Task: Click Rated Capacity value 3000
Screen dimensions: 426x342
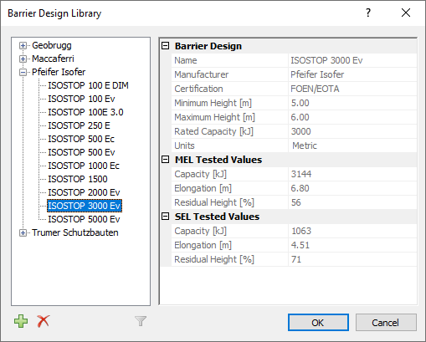Action: tap(300, 131)
